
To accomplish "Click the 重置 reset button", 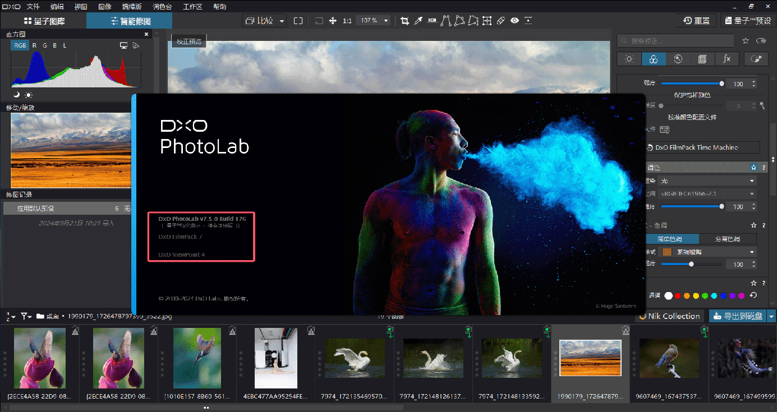I will click(x=696, y=21).
